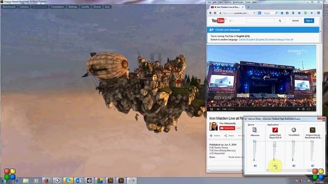Click the YouTube search field
This screenshot has height=184, width=328.
point(260,20)
